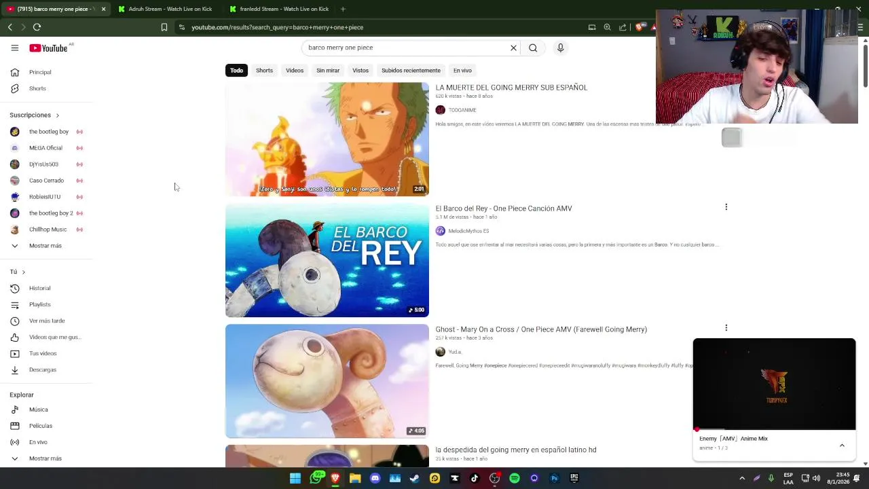This screenshot has width=869, height=489.
Task: Select the En vivo filter chip
Action: tap(462, 71)
